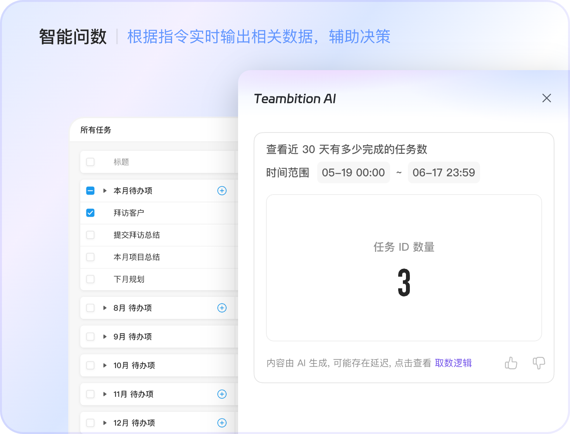570x434 pixels.
Task: Add item to 本月待办项 group
Action: 222,191
